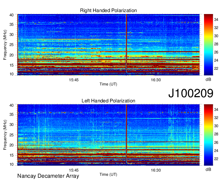This screenshot has height=180, width=222.
Task: Click the 25 MHz tick on Left Handed frequency axis
Action: coord(11,135)
